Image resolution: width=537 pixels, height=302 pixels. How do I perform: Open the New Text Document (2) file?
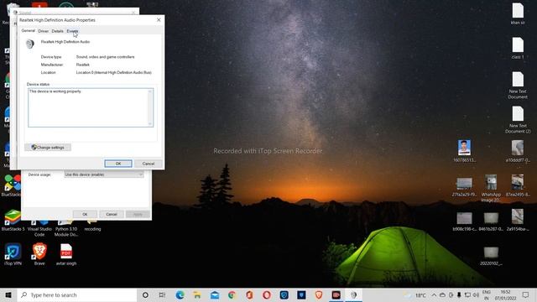point(518,119)
